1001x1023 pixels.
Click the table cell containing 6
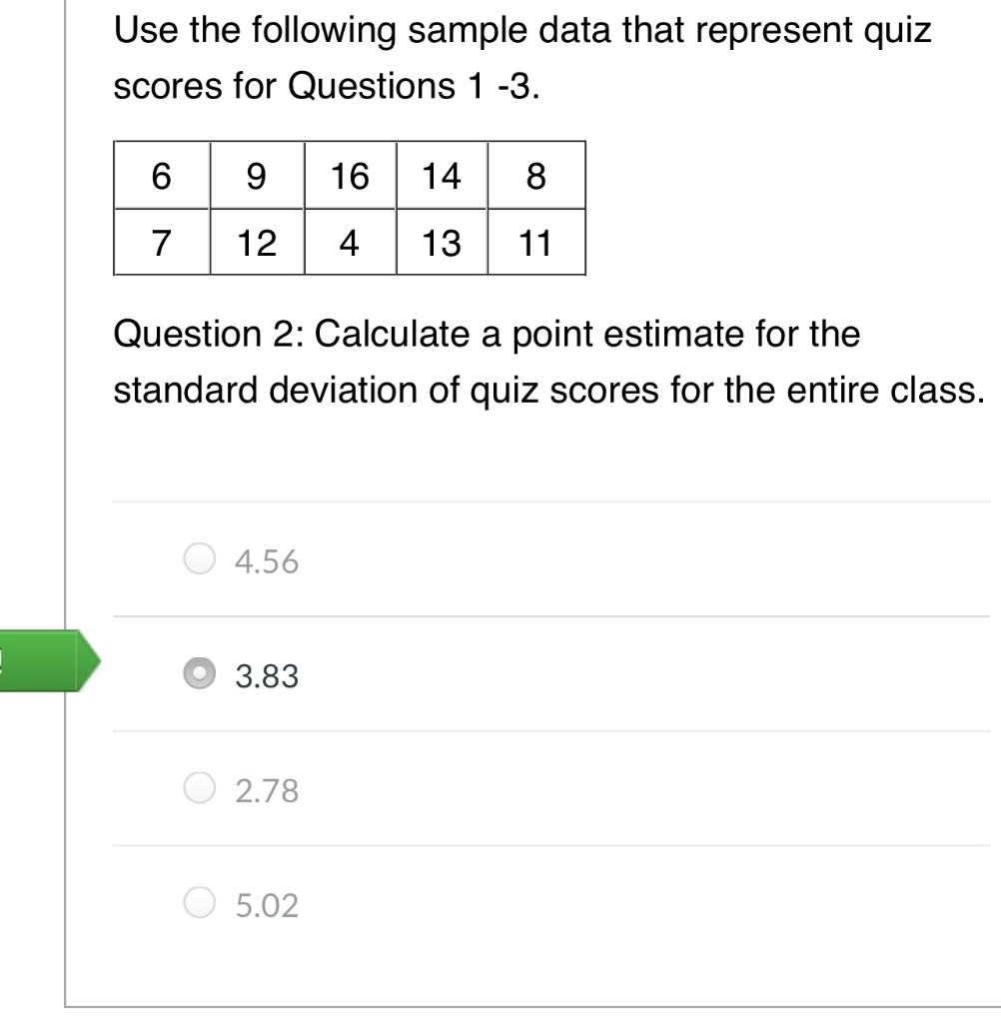(x=162, y=178)
